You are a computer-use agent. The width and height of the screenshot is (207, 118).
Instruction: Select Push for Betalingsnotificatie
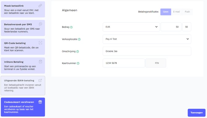coord(187,12)
